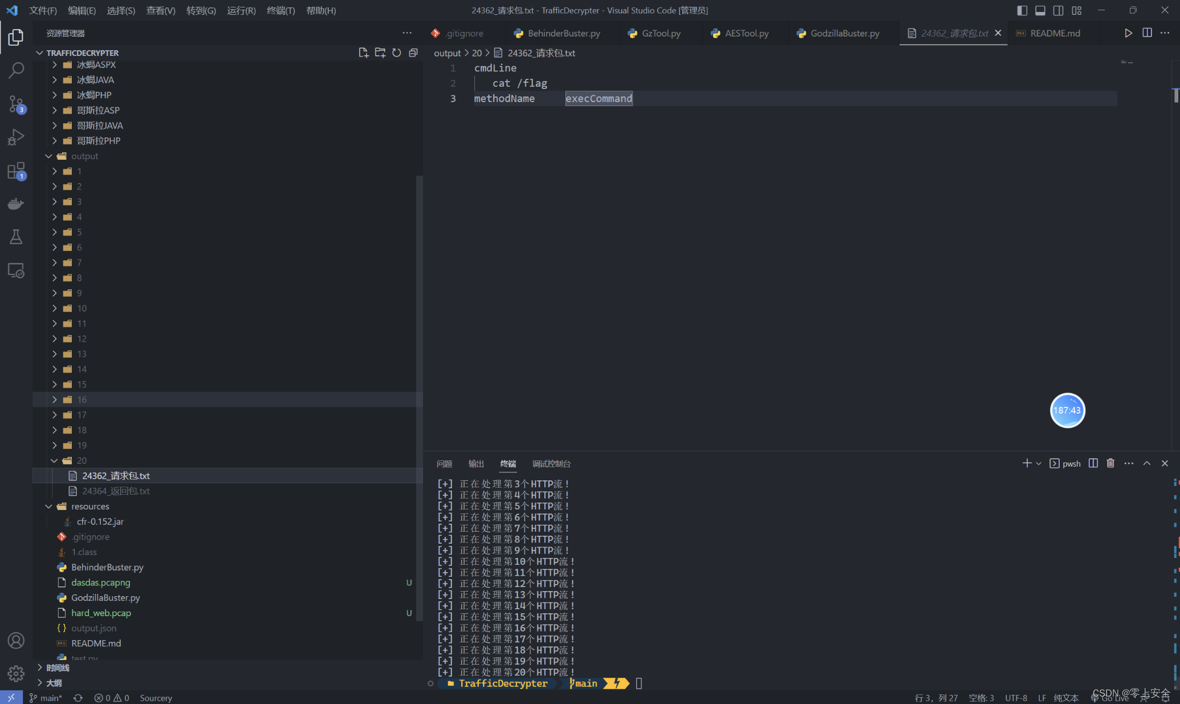Open 24364_返回包.txt file
Screen dimensions: 1180x704
point(116,491)
